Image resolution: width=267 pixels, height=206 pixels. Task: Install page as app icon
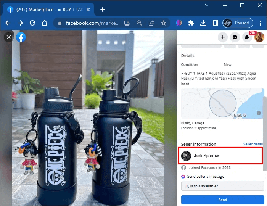point(127,23)
